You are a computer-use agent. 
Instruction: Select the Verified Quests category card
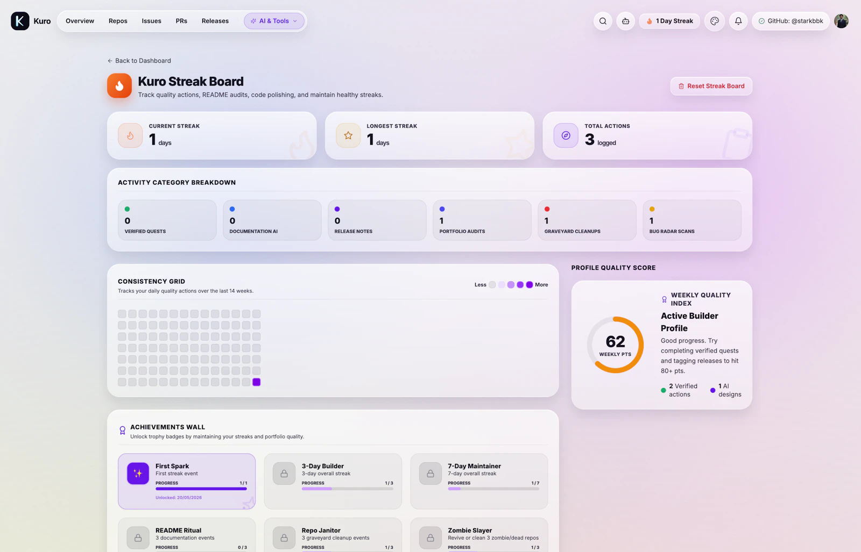(x=167, y=220)
